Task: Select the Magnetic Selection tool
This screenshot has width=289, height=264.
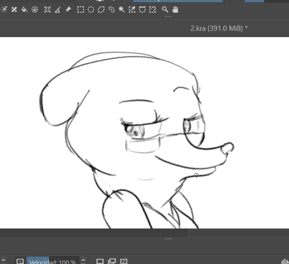Action: [153, 9]
